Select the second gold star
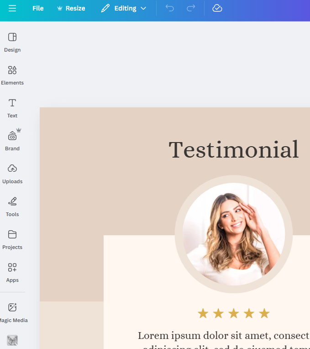This screenshot has height=349, width=310. [x=218, y=313]
